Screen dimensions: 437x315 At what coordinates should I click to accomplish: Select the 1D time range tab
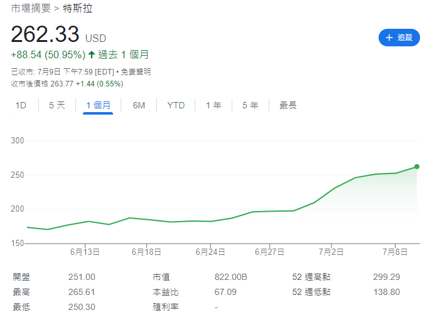[21, 105]
